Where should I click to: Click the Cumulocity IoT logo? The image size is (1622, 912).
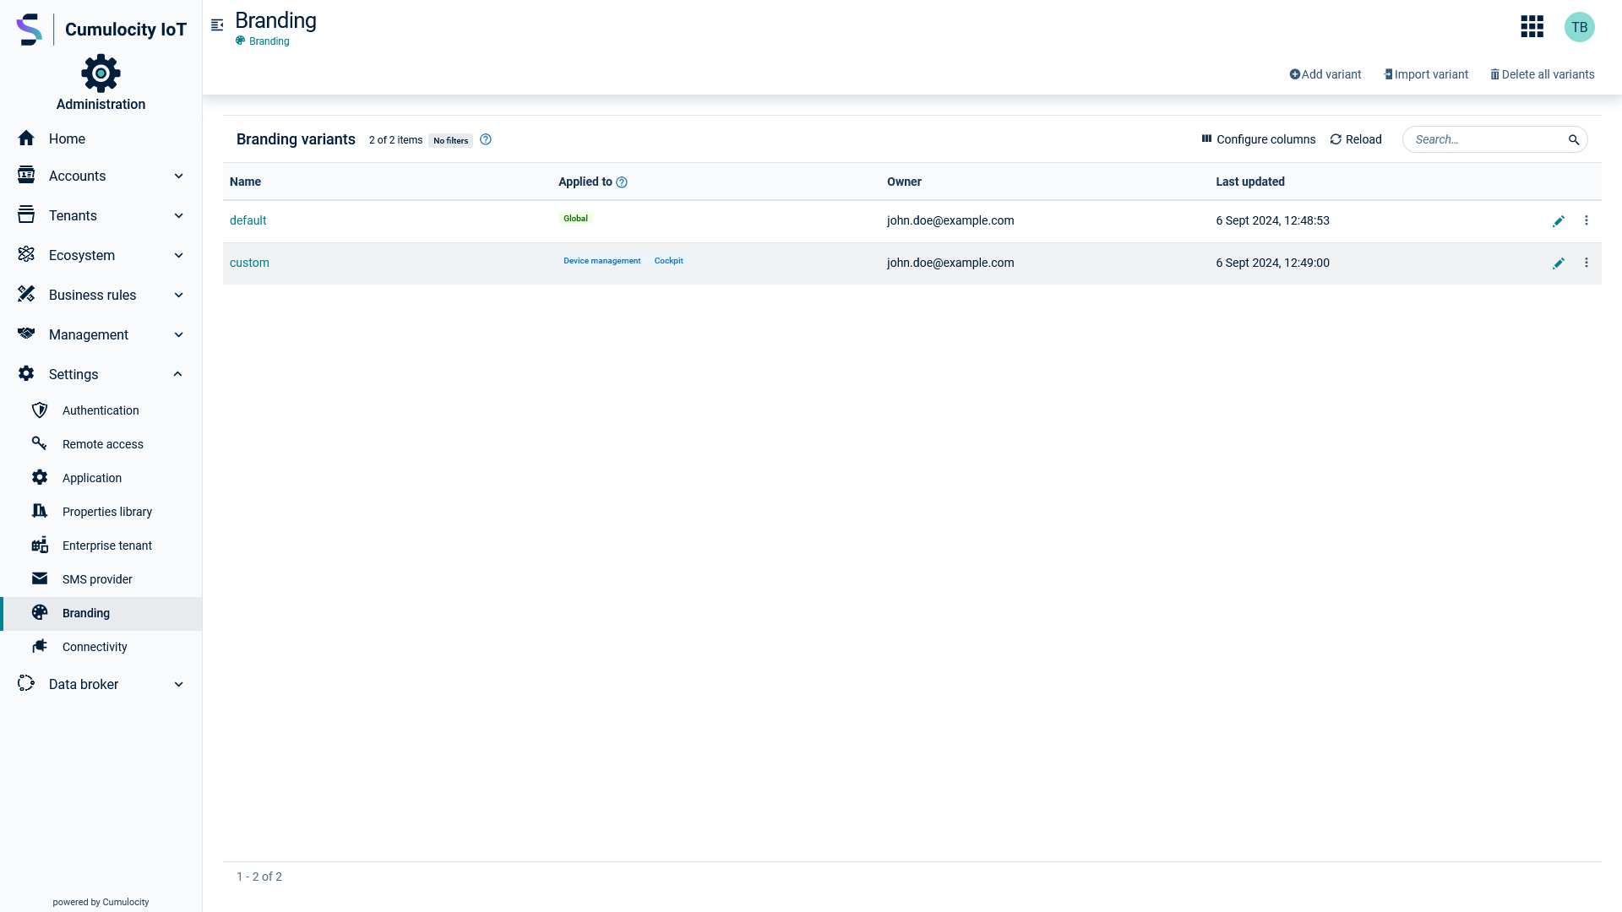click(101, 30)
